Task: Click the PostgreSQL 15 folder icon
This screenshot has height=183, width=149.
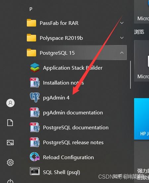Action: click(x=31, y=53)
